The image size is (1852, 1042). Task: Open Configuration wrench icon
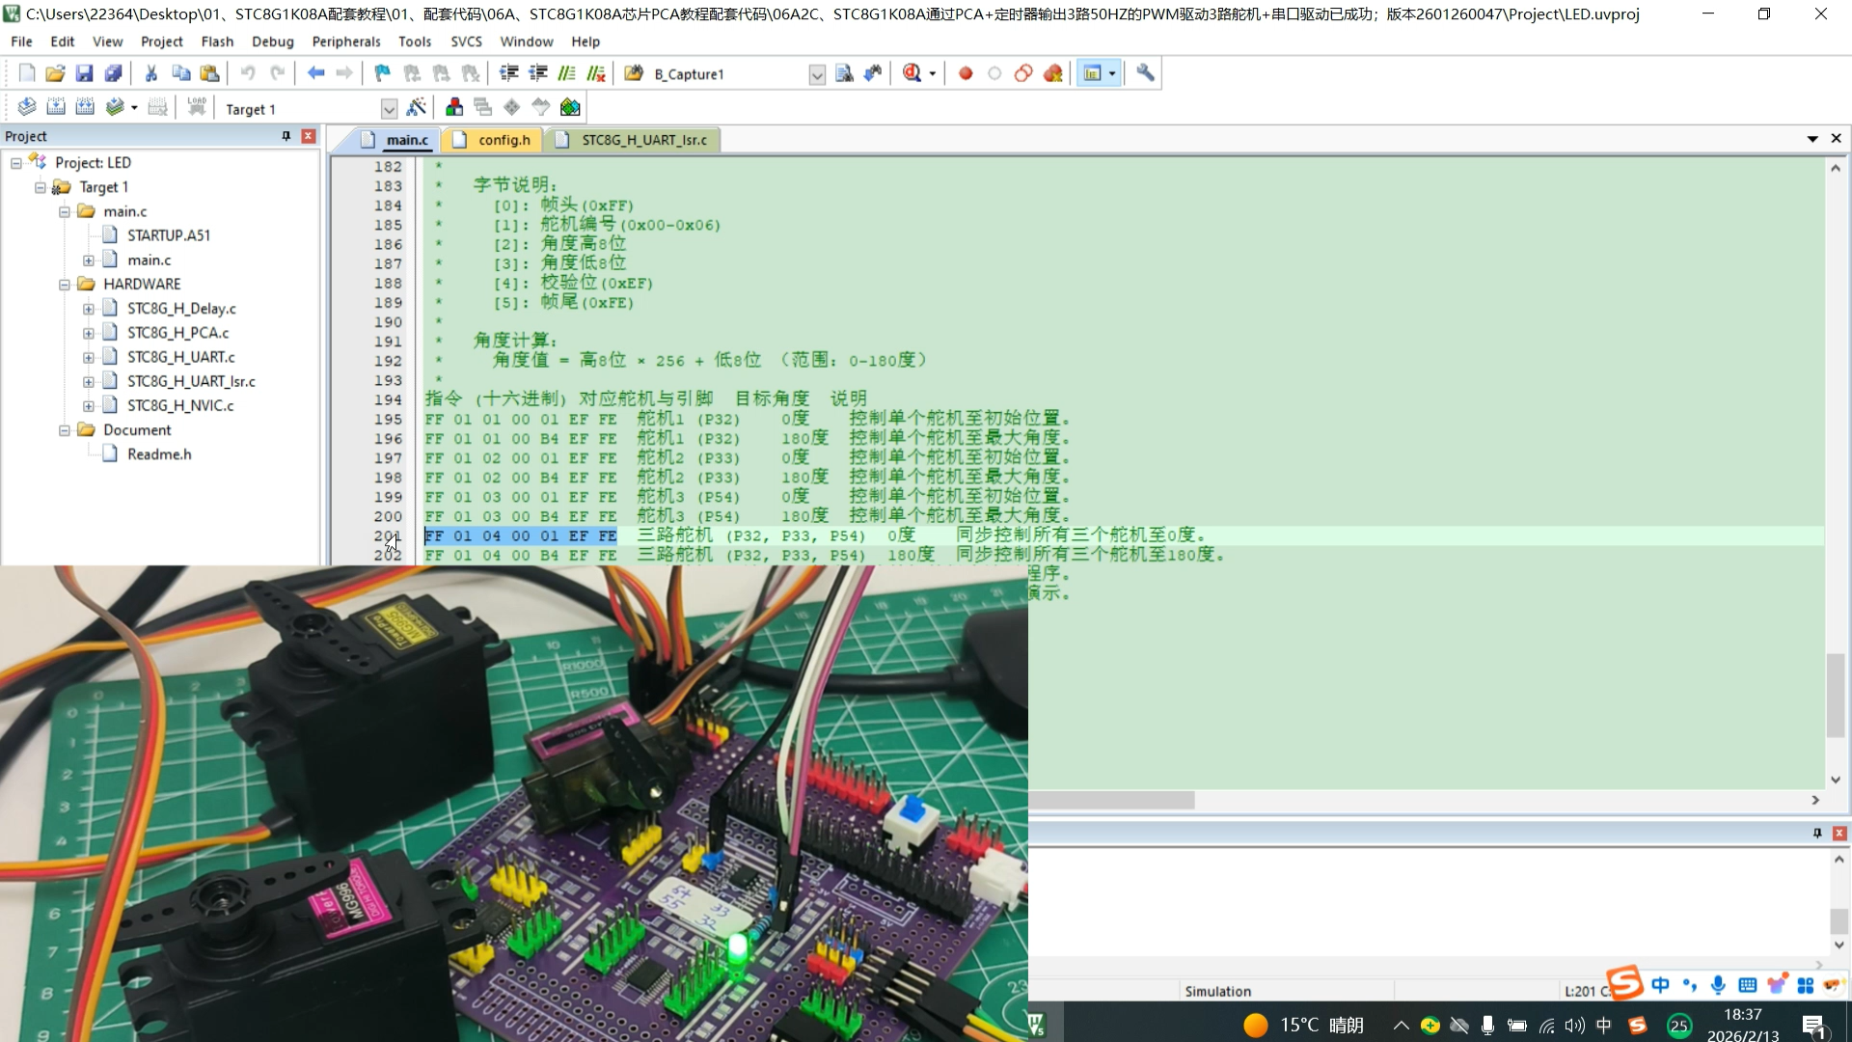point(1145,73)
